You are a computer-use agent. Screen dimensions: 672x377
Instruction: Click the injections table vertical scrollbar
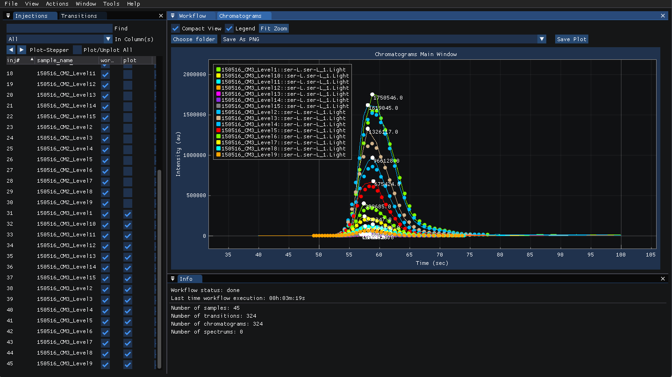(x=159, y=269)
